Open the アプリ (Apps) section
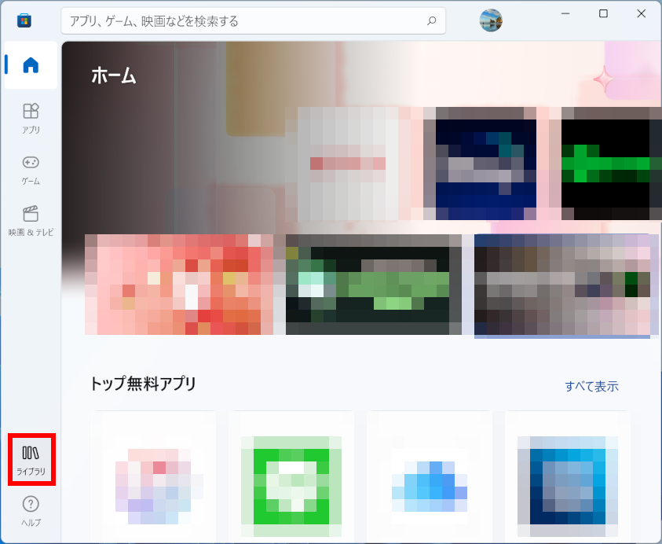 click(x=31, y=119)
